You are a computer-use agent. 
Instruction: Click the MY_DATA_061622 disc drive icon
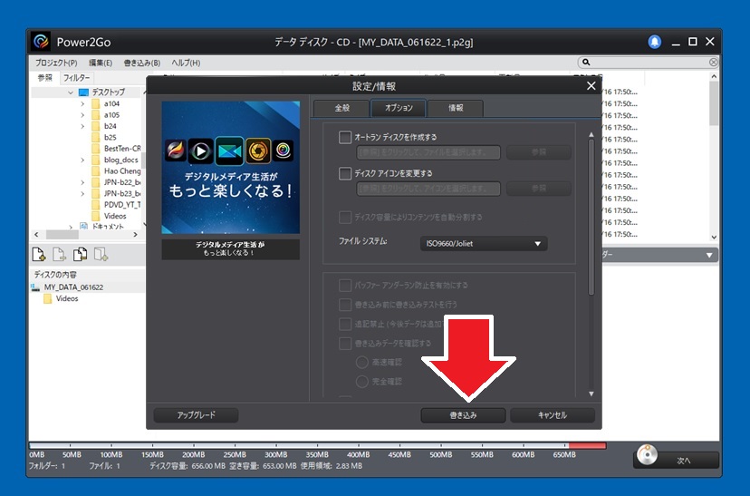[35, 287]
